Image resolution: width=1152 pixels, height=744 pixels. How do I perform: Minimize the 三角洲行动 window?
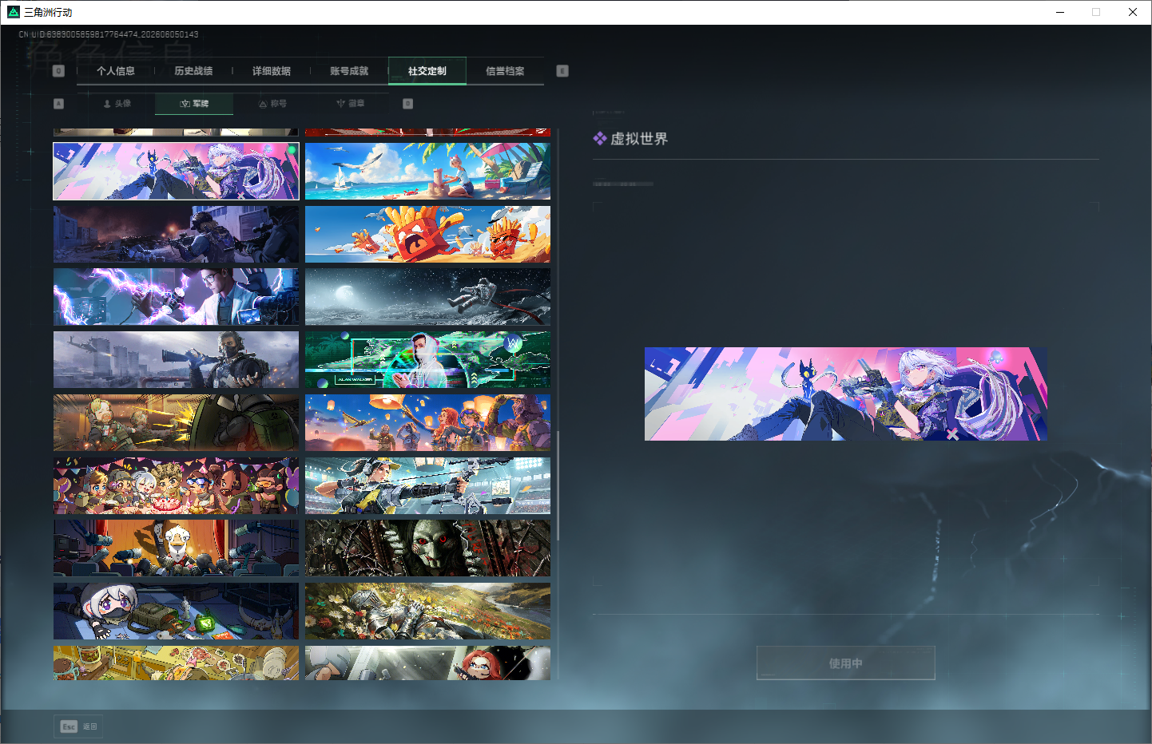click(1060, 12)
